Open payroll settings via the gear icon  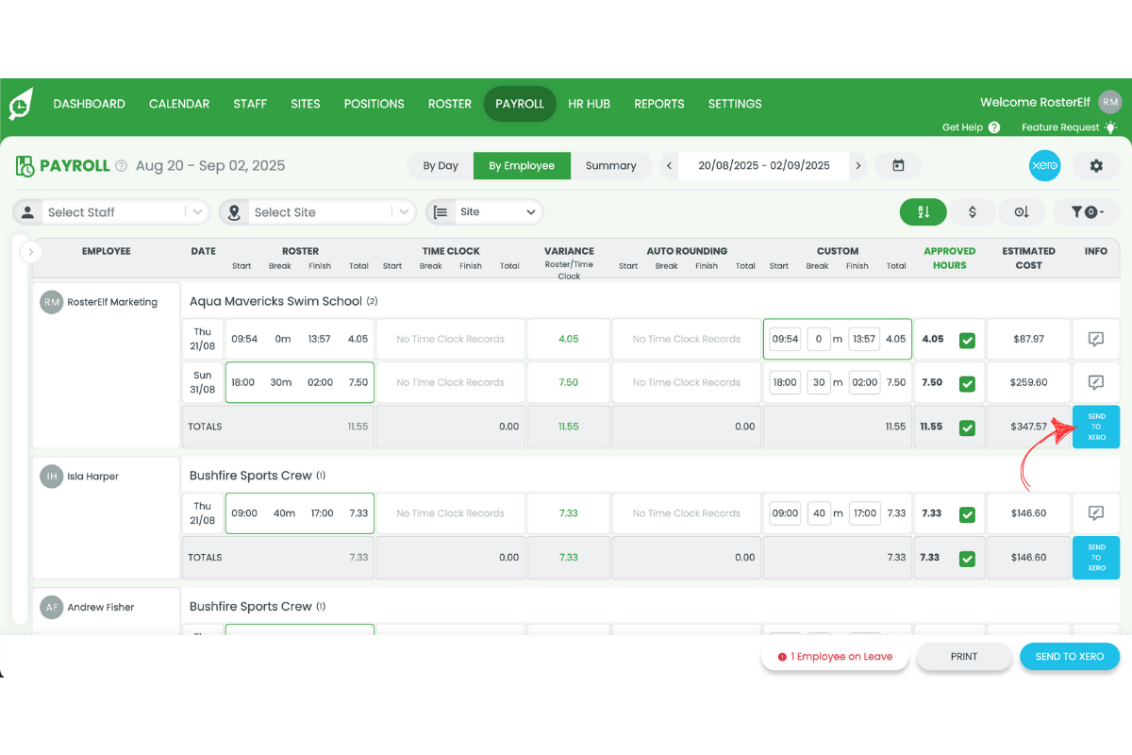click(x=1096, y=165)
